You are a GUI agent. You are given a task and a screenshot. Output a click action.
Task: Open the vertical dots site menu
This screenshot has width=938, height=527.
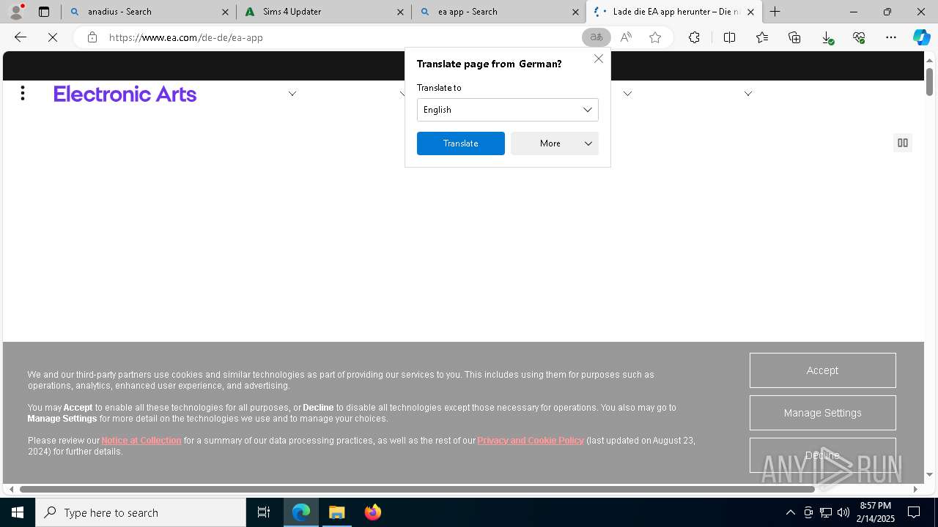(23, 93)
